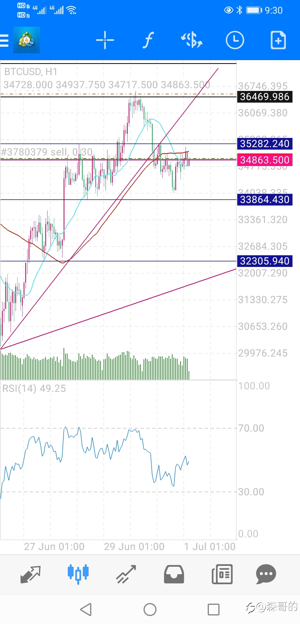Select the 35282.240 horizontal price line label
The height and width of the screenshot is (624, 300).
[x=265, y=144]
